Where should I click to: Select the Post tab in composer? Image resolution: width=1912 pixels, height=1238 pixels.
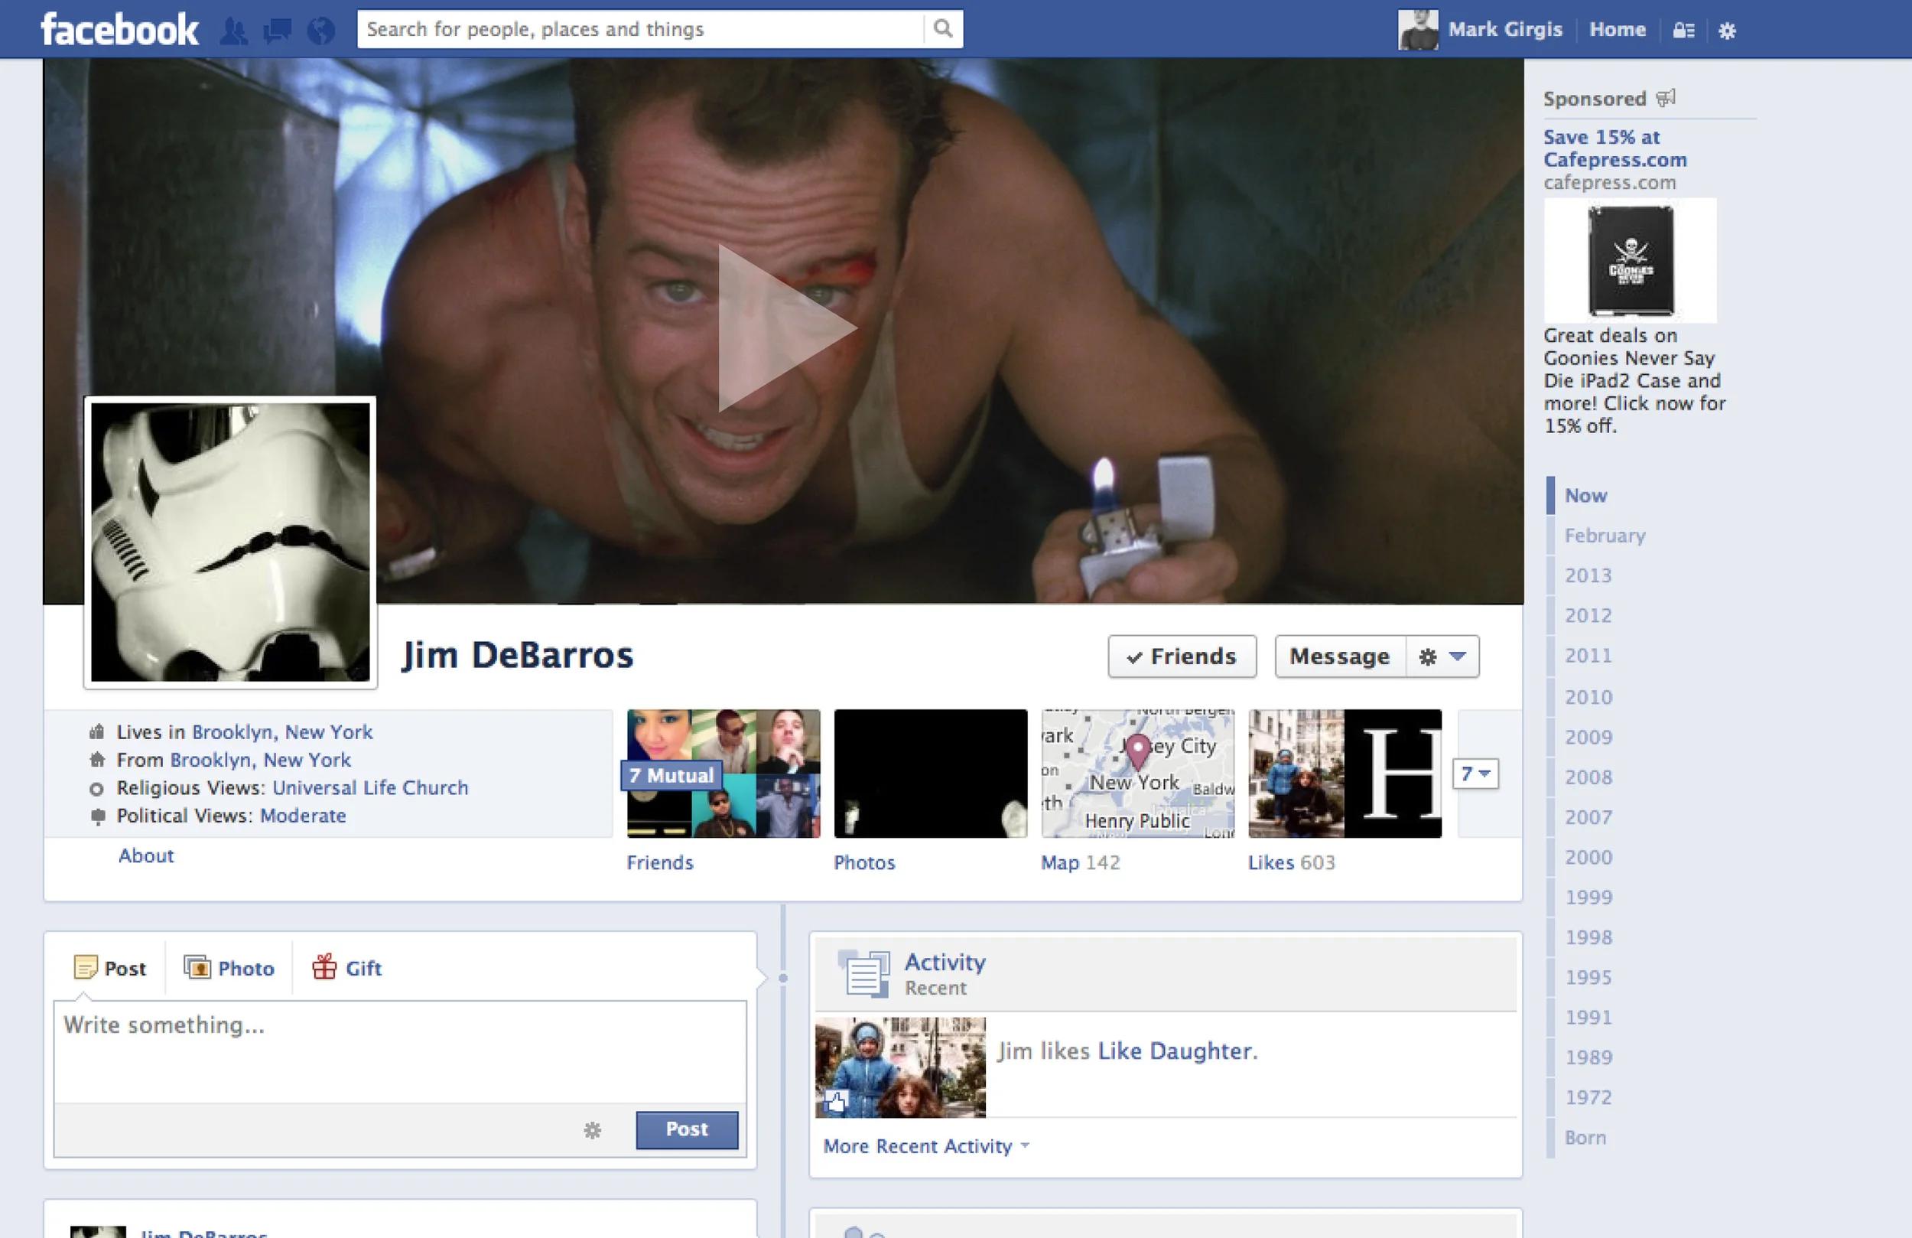[x=109, y=968]
